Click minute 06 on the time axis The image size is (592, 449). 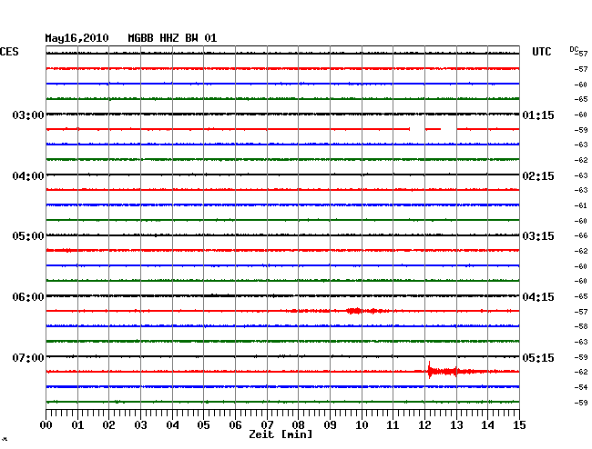pos(235,424)
